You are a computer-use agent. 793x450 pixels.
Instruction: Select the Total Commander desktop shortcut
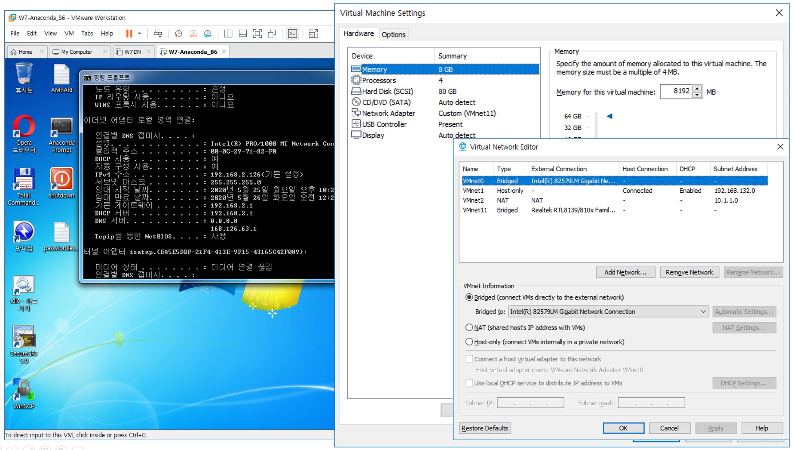coord(24,187)
